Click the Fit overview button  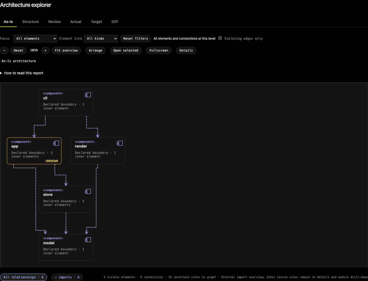(x=66, y=50)
